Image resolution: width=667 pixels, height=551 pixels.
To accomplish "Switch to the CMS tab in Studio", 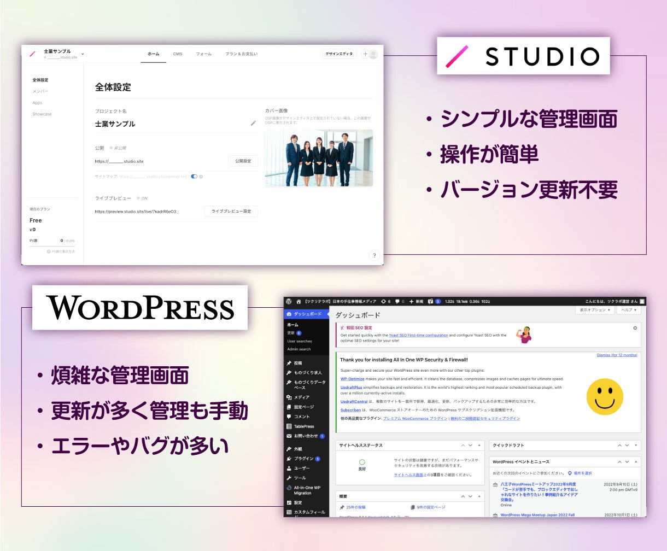I will pos(178,54).
